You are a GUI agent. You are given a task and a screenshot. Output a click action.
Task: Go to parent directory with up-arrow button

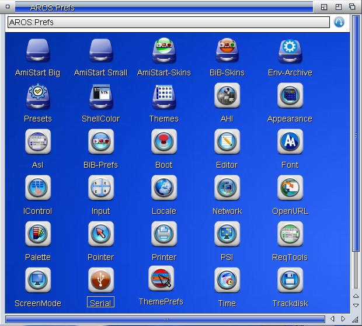point(339,22)
